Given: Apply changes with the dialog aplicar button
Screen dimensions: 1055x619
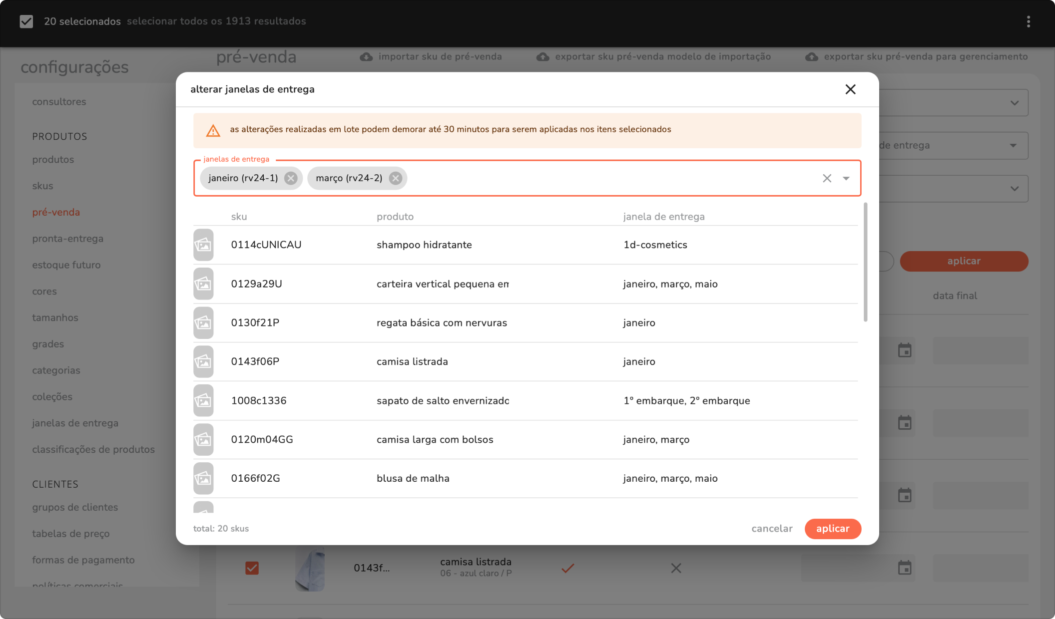Looking at the screenshot, I should tap(833, 529).
